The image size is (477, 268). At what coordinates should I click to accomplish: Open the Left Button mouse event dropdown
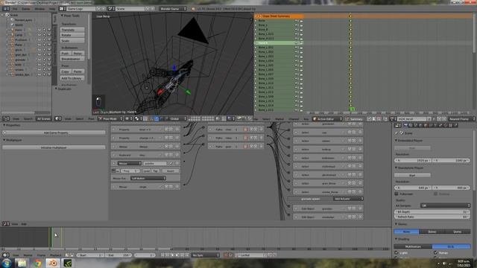[x=148, y=178]
